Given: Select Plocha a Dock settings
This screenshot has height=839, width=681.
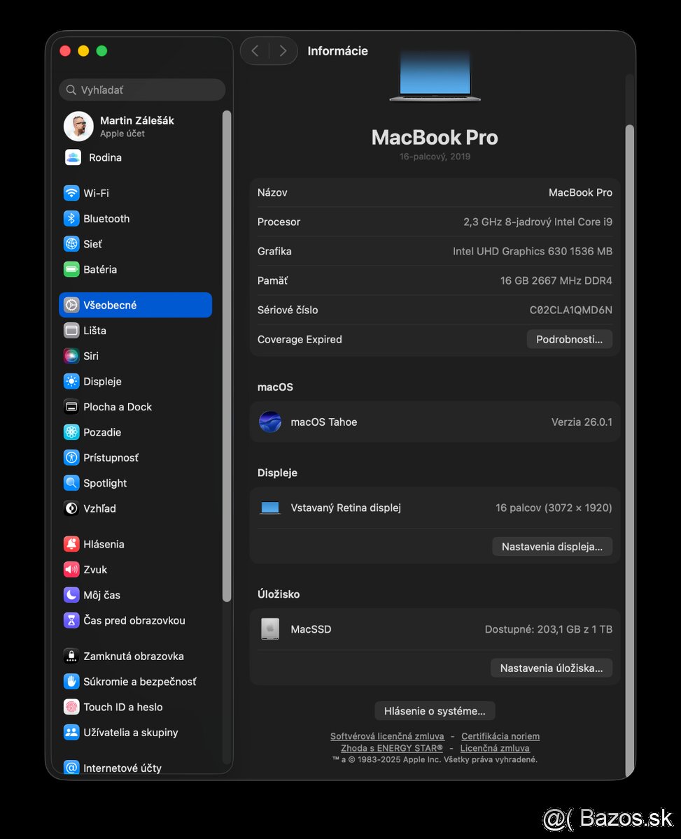Looking at the screenshot, I should (116, 406).
